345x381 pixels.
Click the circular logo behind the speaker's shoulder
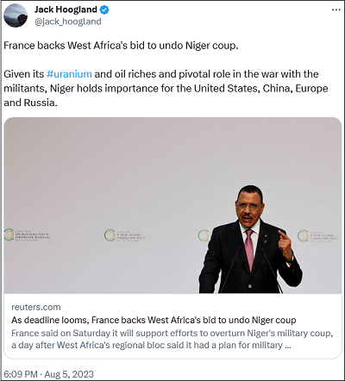pos(204,235)
